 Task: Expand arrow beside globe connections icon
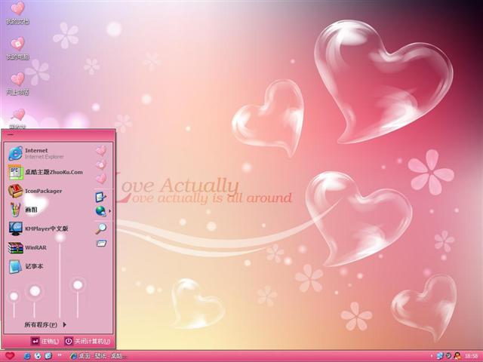pos(110,211)
